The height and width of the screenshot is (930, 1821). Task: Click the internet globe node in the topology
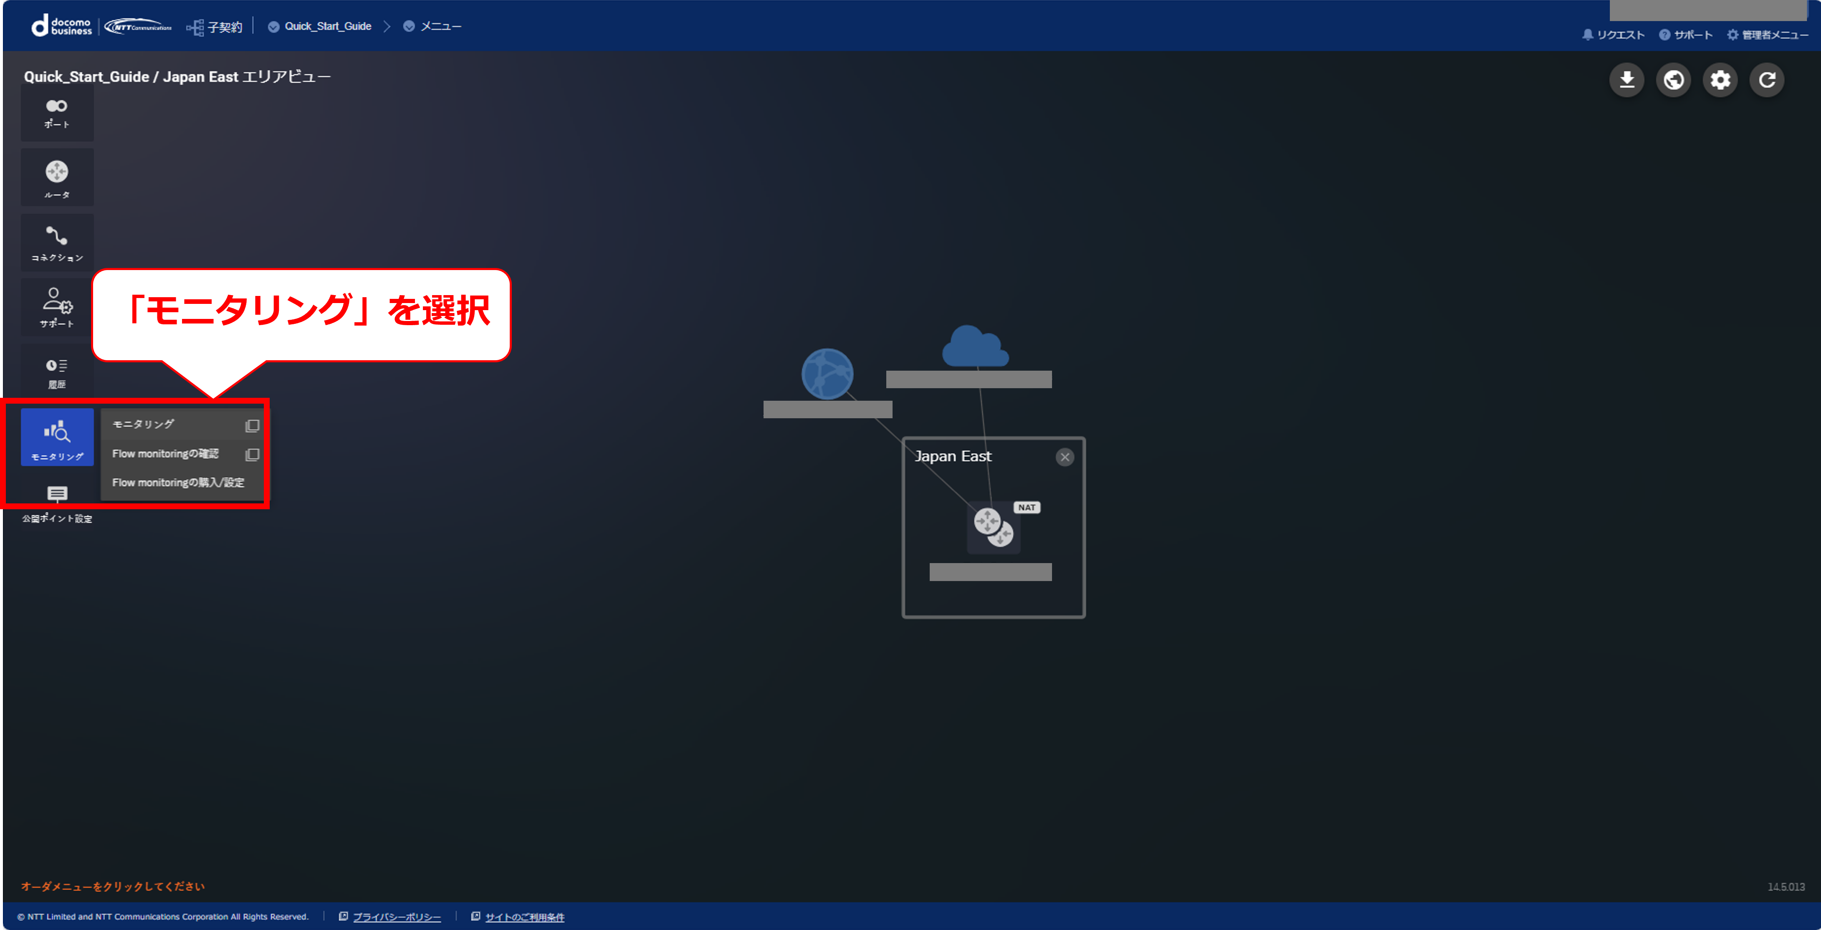click(x=827, y=374)
